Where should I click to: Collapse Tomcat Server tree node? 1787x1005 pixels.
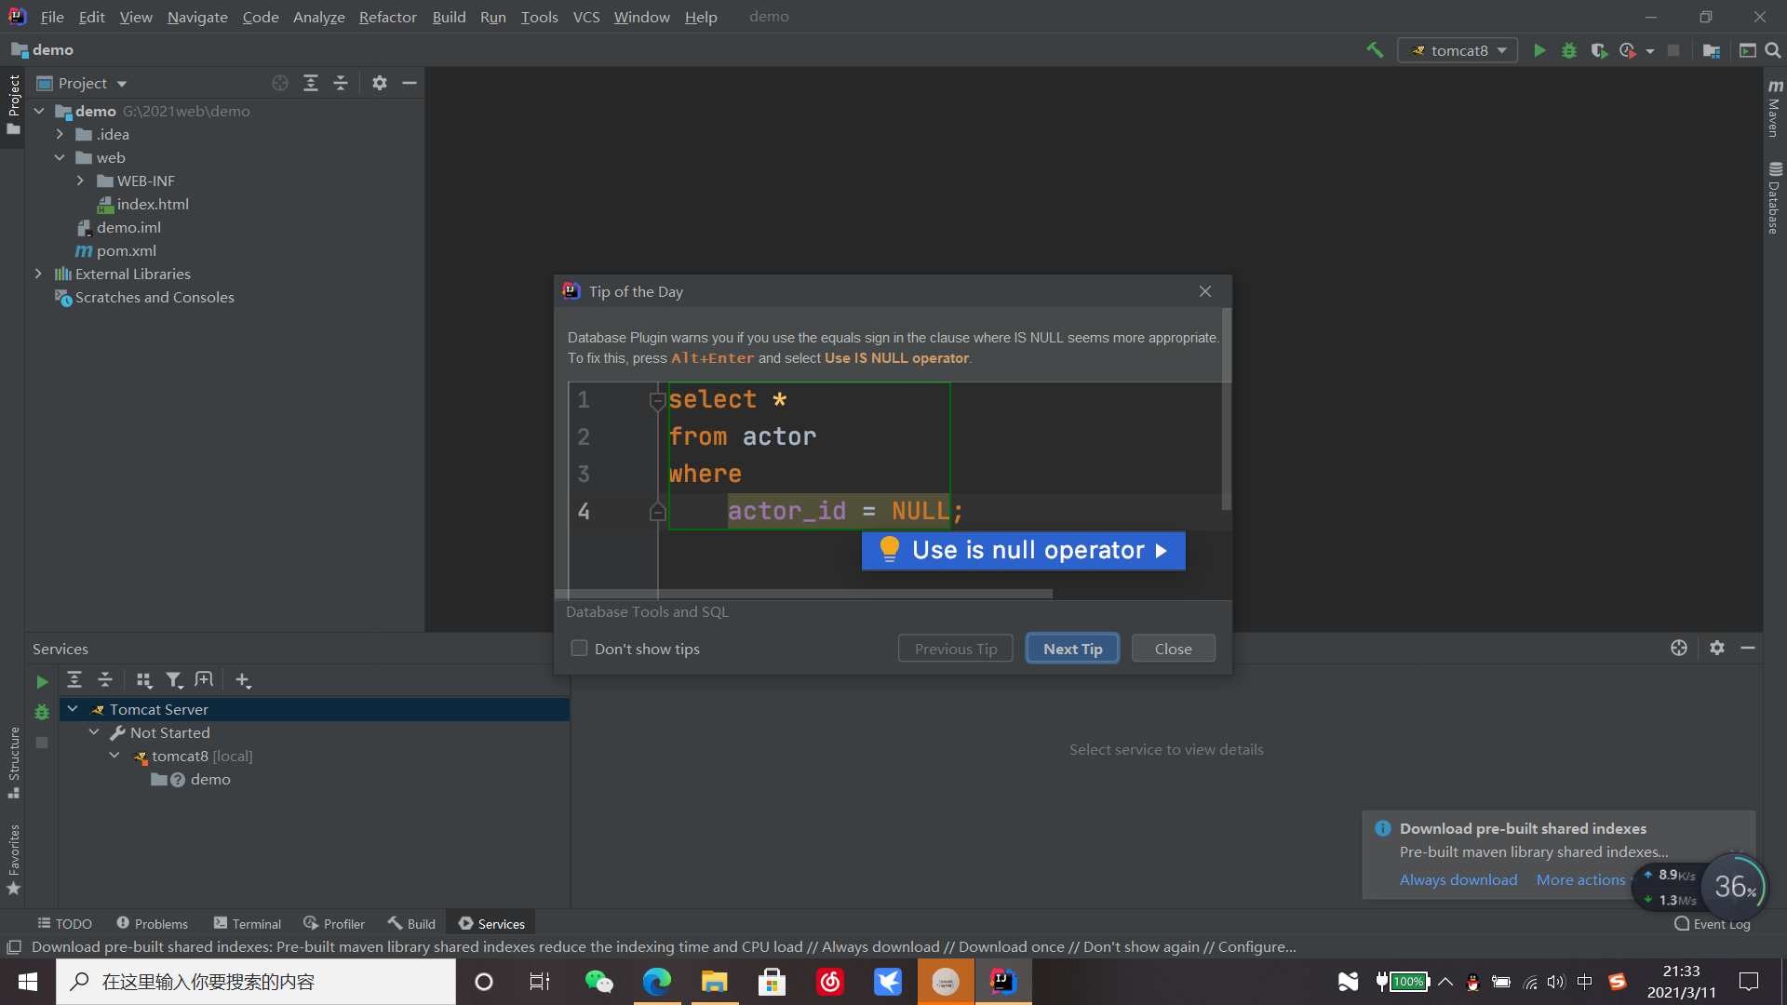(73, 709)
